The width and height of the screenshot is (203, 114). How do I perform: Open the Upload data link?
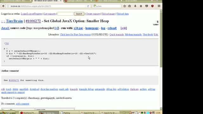click(123, 14)
